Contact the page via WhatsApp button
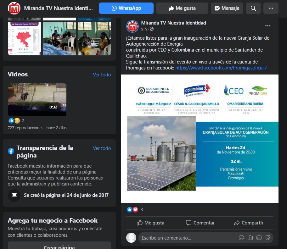Image resolution: width=287 pixels, height=249 pixels. (126, 8)
